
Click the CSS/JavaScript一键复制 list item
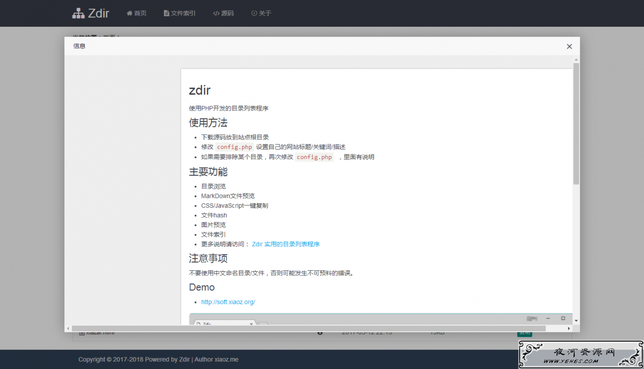point(234,205)
